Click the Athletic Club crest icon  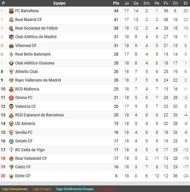(x=11, y=72)
